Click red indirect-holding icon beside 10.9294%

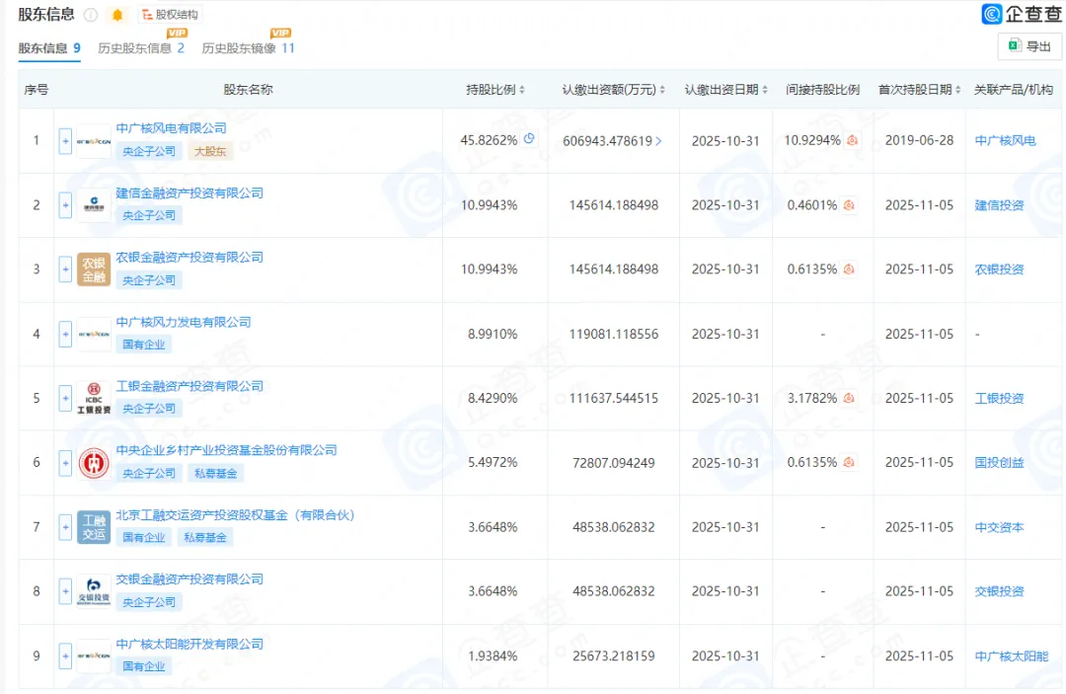[851, 140]
